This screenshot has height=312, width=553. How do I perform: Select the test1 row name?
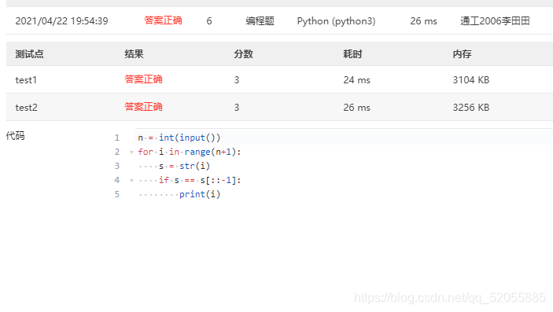(x=26, y=80)
